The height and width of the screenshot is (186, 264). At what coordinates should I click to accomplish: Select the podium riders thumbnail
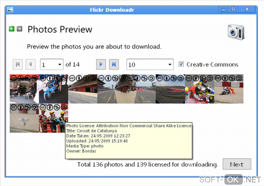[x=54, y=118]
